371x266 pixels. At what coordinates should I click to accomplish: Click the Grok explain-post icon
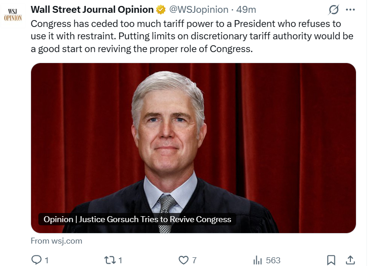pos(334,10)
